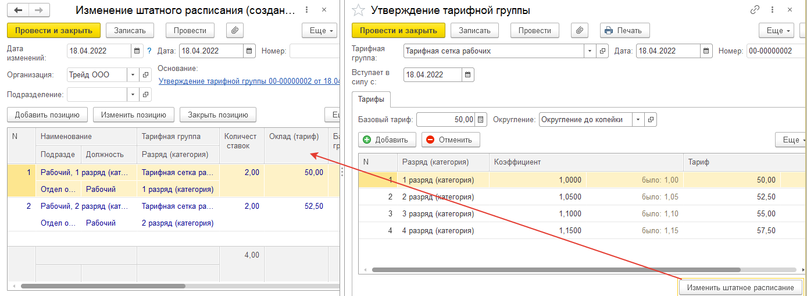Click Изменить штатное расписание button

(x=740, y=287)
